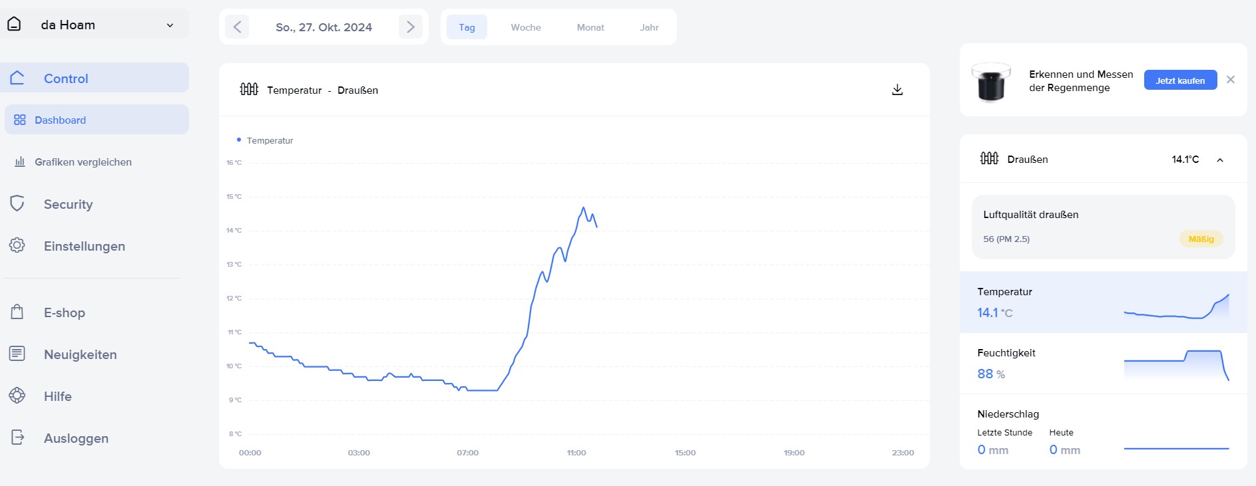Log out via the Ausloggen icon
Screen dimensions: 1256x486
(17, 437)
